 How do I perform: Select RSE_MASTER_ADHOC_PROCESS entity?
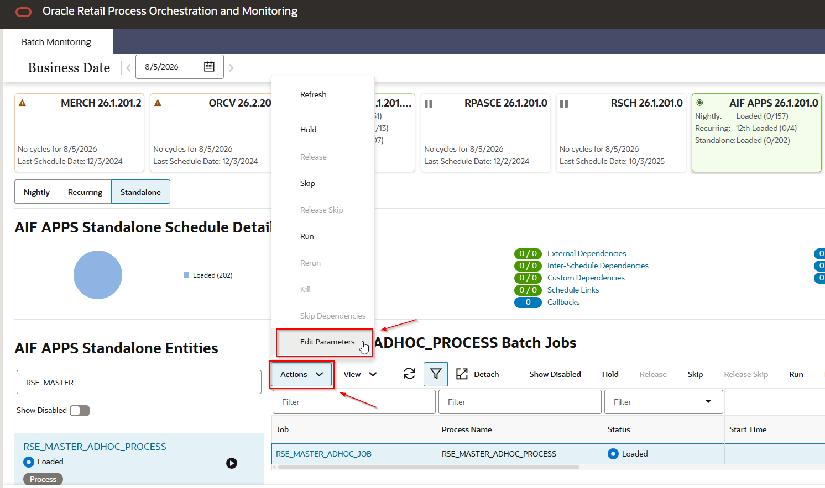tap(95, 447)
